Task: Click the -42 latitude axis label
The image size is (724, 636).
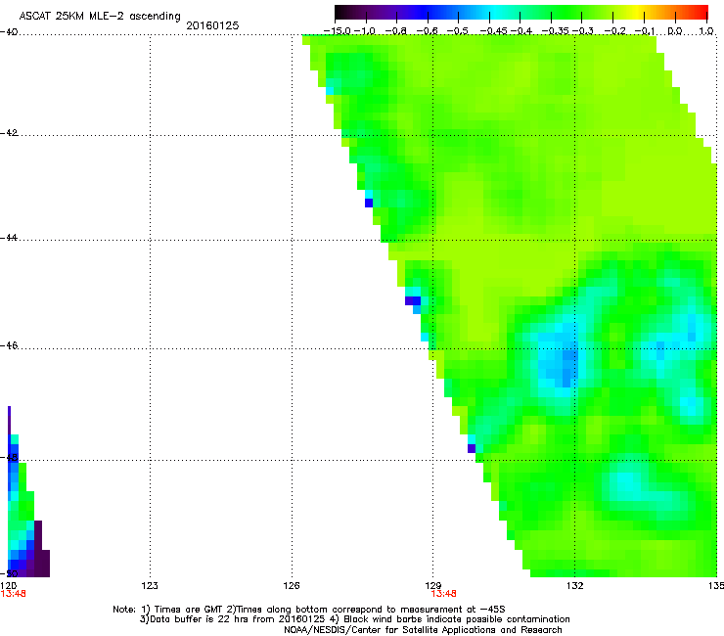Action: 9,133
